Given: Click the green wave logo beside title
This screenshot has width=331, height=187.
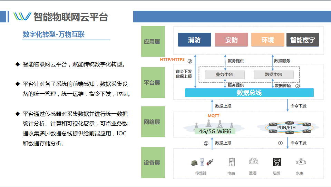Looking at the screenshot, I should (x=22, y=17).
